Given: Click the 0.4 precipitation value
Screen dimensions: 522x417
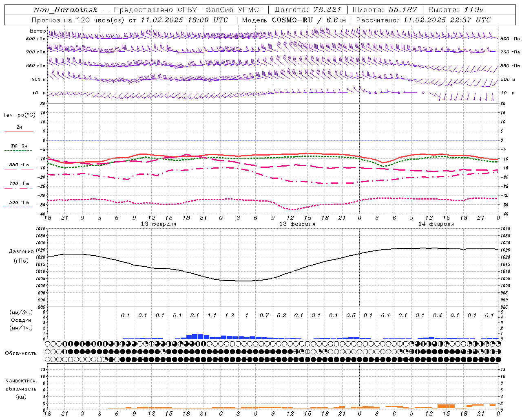Looking at the screenshot, I should tap(437, 316).
